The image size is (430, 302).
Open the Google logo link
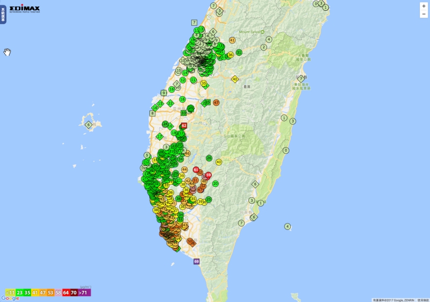point(10,298)
